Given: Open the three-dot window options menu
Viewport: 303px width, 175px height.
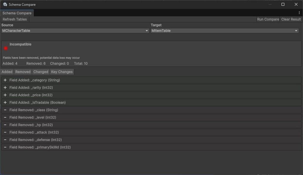Looking at the screenshot, I should 299,13.
